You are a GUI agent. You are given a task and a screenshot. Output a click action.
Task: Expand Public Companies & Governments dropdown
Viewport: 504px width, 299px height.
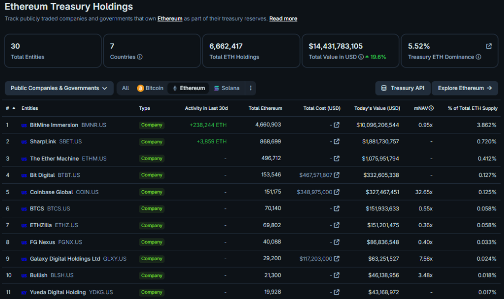59,88
